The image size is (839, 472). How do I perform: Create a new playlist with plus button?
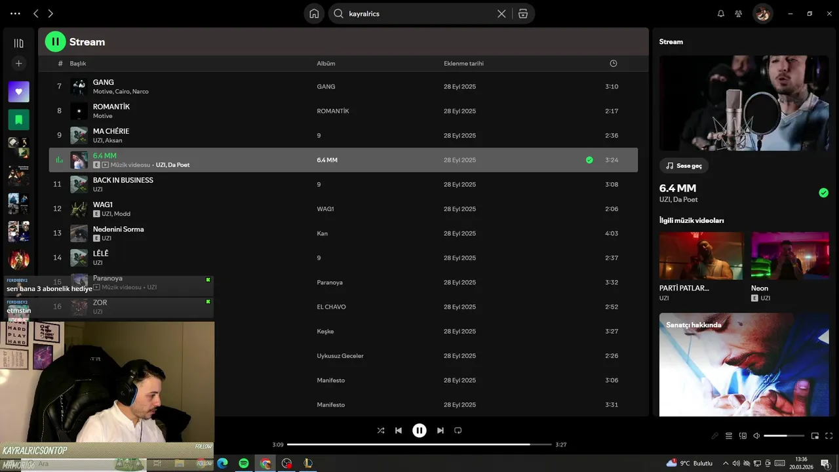point(19,64)
